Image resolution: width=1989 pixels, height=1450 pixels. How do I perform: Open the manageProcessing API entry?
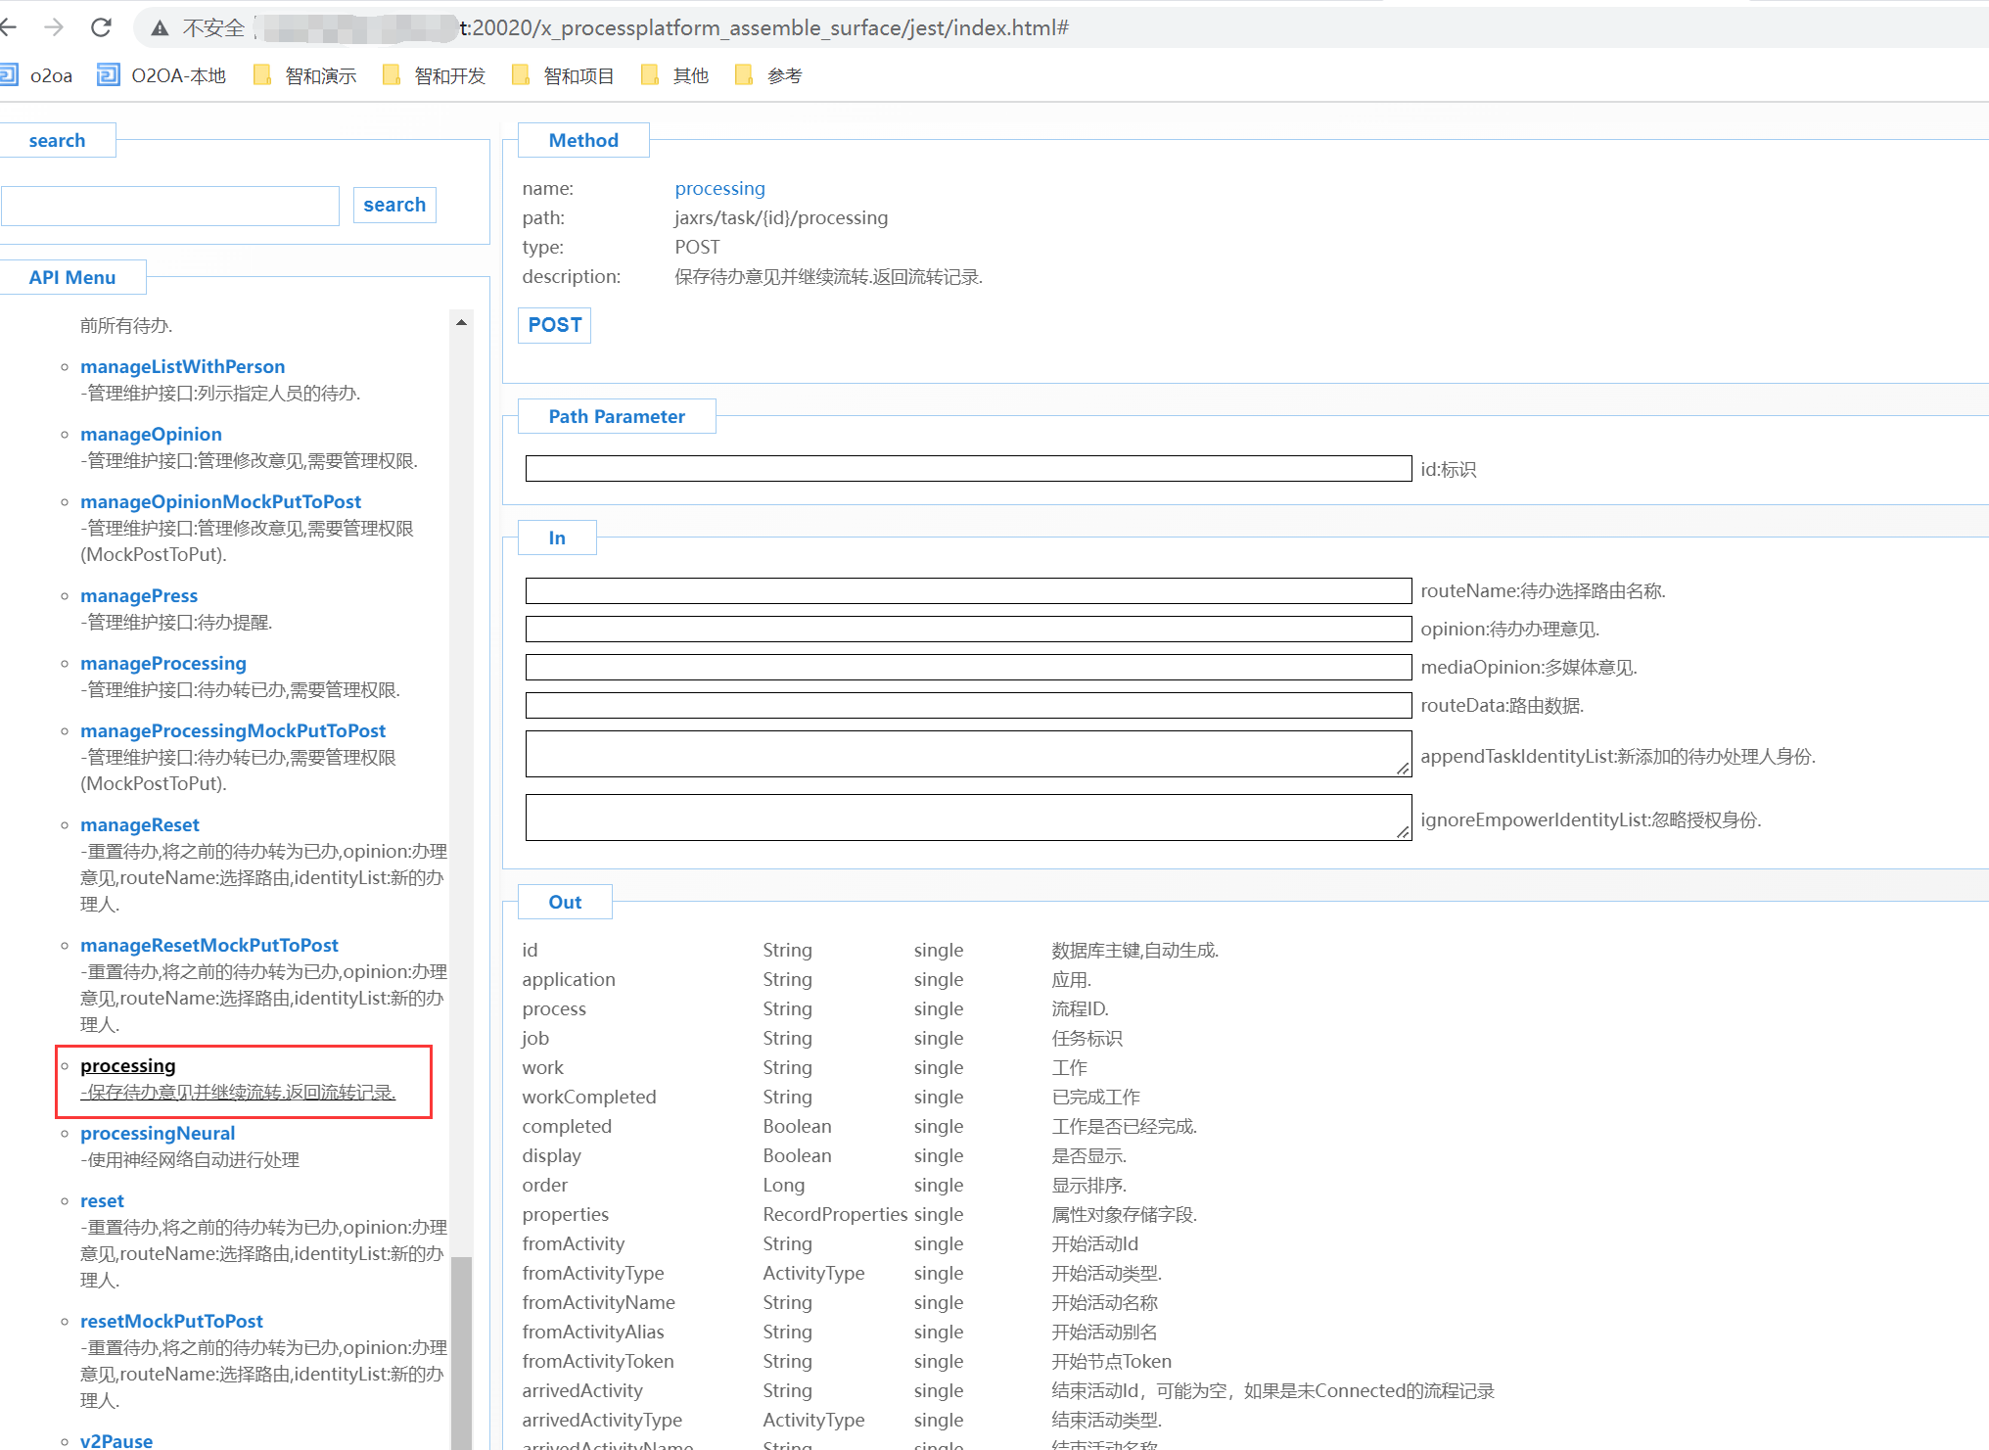pos(162,663)
